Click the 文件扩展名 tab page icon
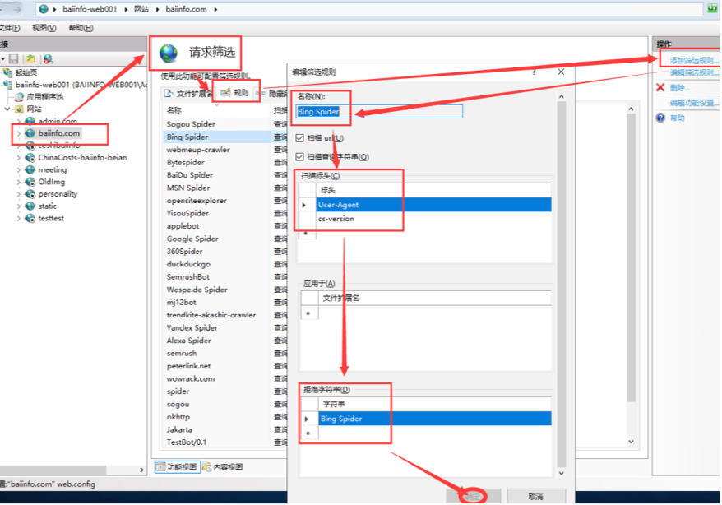 tap(169, 94)
